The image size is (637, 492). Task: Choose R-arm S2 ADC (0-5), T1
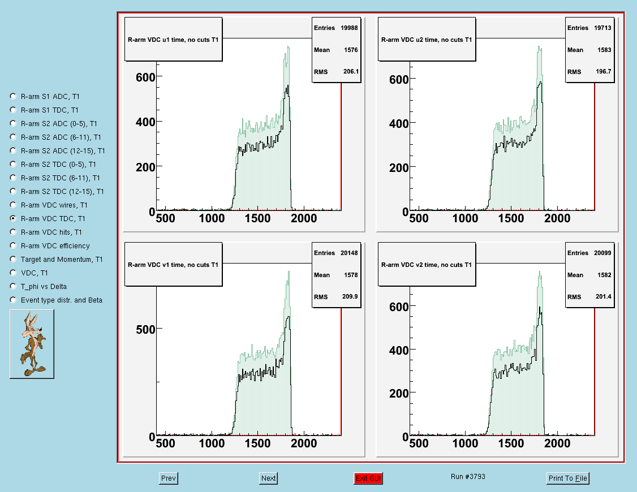point(13,123)
